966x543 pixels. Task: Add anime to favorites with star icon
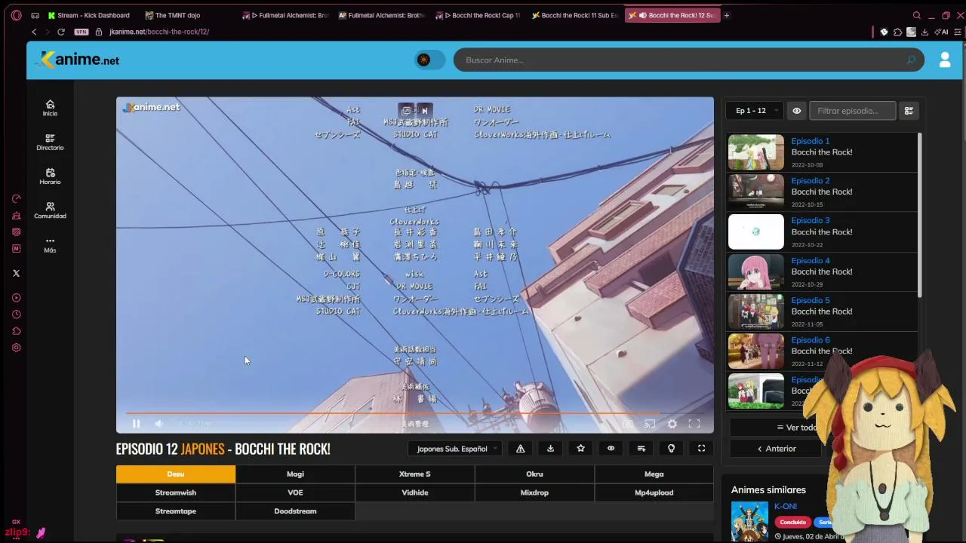(x=580, y=449)
